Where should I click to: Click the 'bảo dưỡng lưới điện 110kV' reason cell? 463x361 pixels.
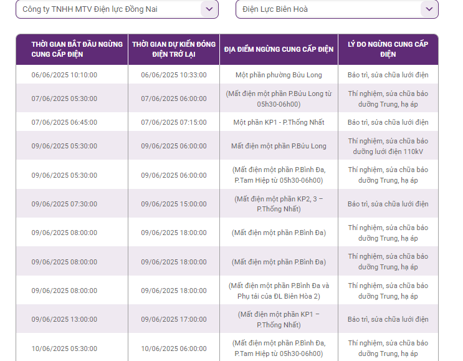click(x=388, y=147)
